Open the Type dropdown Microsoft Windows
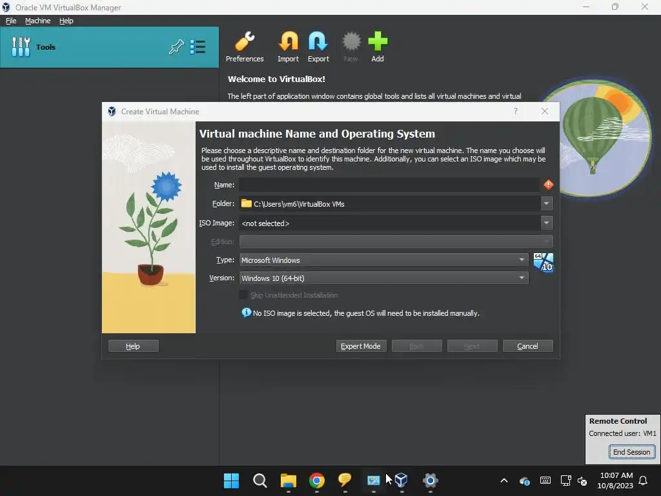Viewport: 661px width, 496px height. [383, 260]
